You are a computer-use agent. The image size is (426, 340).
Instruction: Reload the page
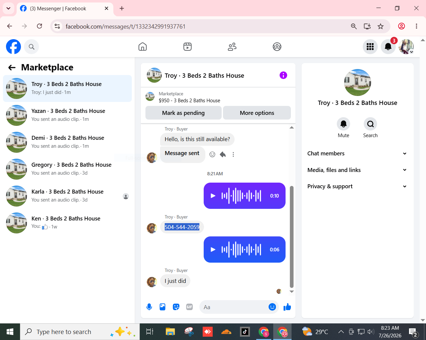(x=39, y=26)
